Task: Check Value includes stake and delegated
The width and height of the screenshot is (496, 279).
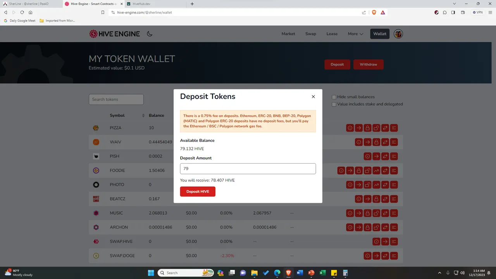Action: pos(334,104)
